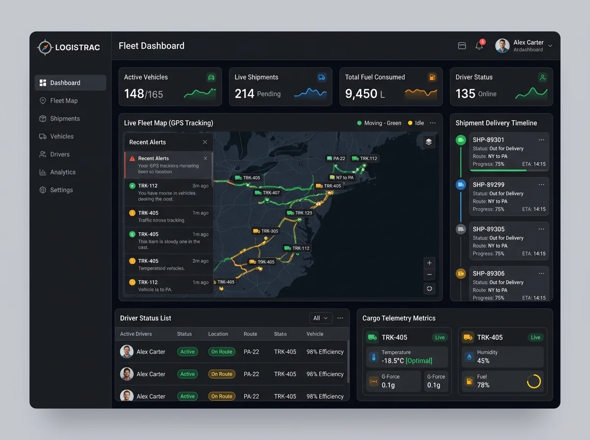Open the Temperature vehicles TRK-405 alert
The width and height of the screenshot is (590, 440).
point(169,265)
